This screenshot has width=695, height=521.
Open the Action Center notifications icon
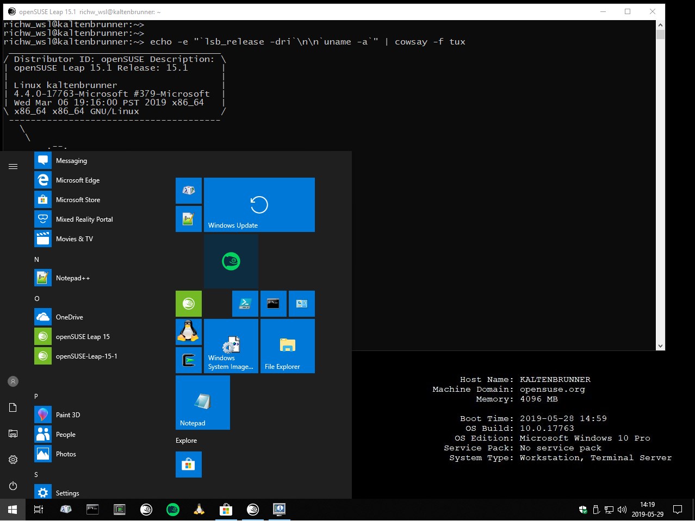tap(678, 510)
